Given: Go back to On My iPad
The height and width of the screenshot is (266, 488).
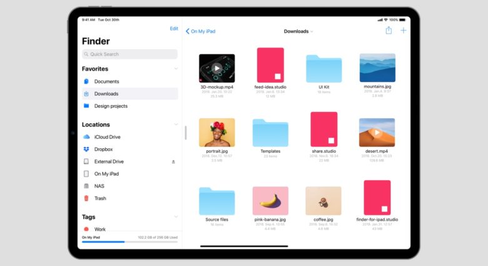Looking at the screenshot, I should [x=200, y=31].
